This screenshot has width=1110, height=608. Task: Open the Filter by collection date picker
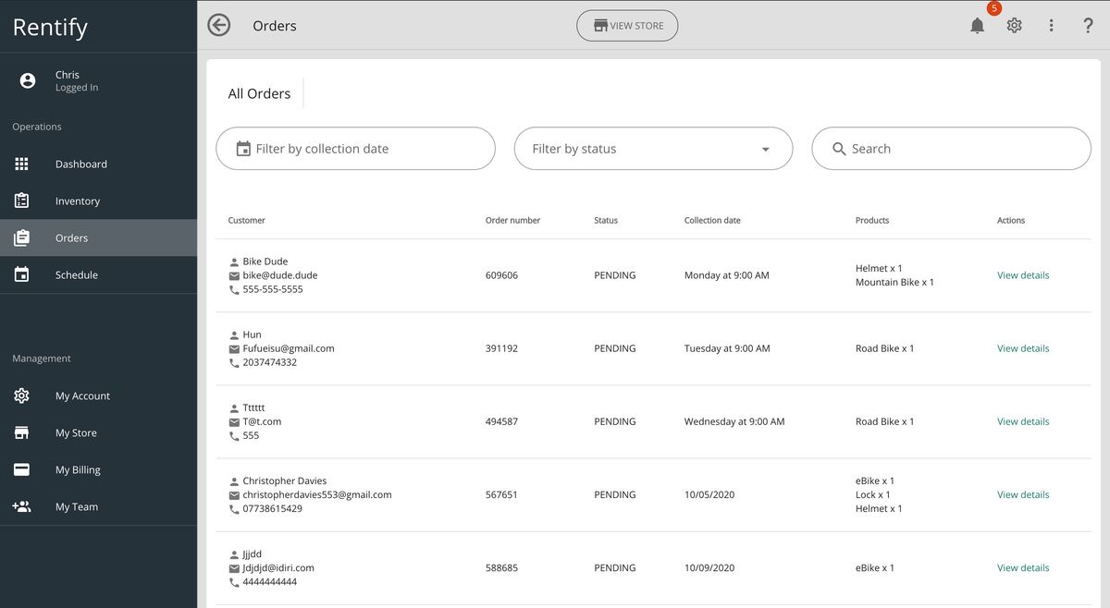pyautogui.click(x=355, y=148)
